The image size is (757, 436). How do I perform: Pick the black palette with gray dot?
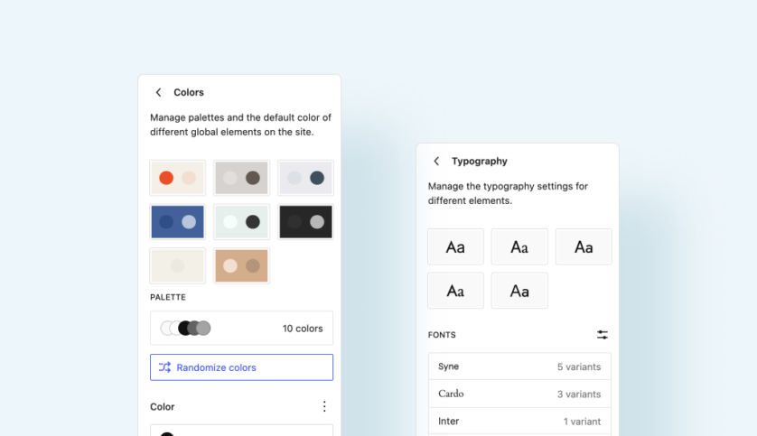pyautogui.click(x=305, y=222)
